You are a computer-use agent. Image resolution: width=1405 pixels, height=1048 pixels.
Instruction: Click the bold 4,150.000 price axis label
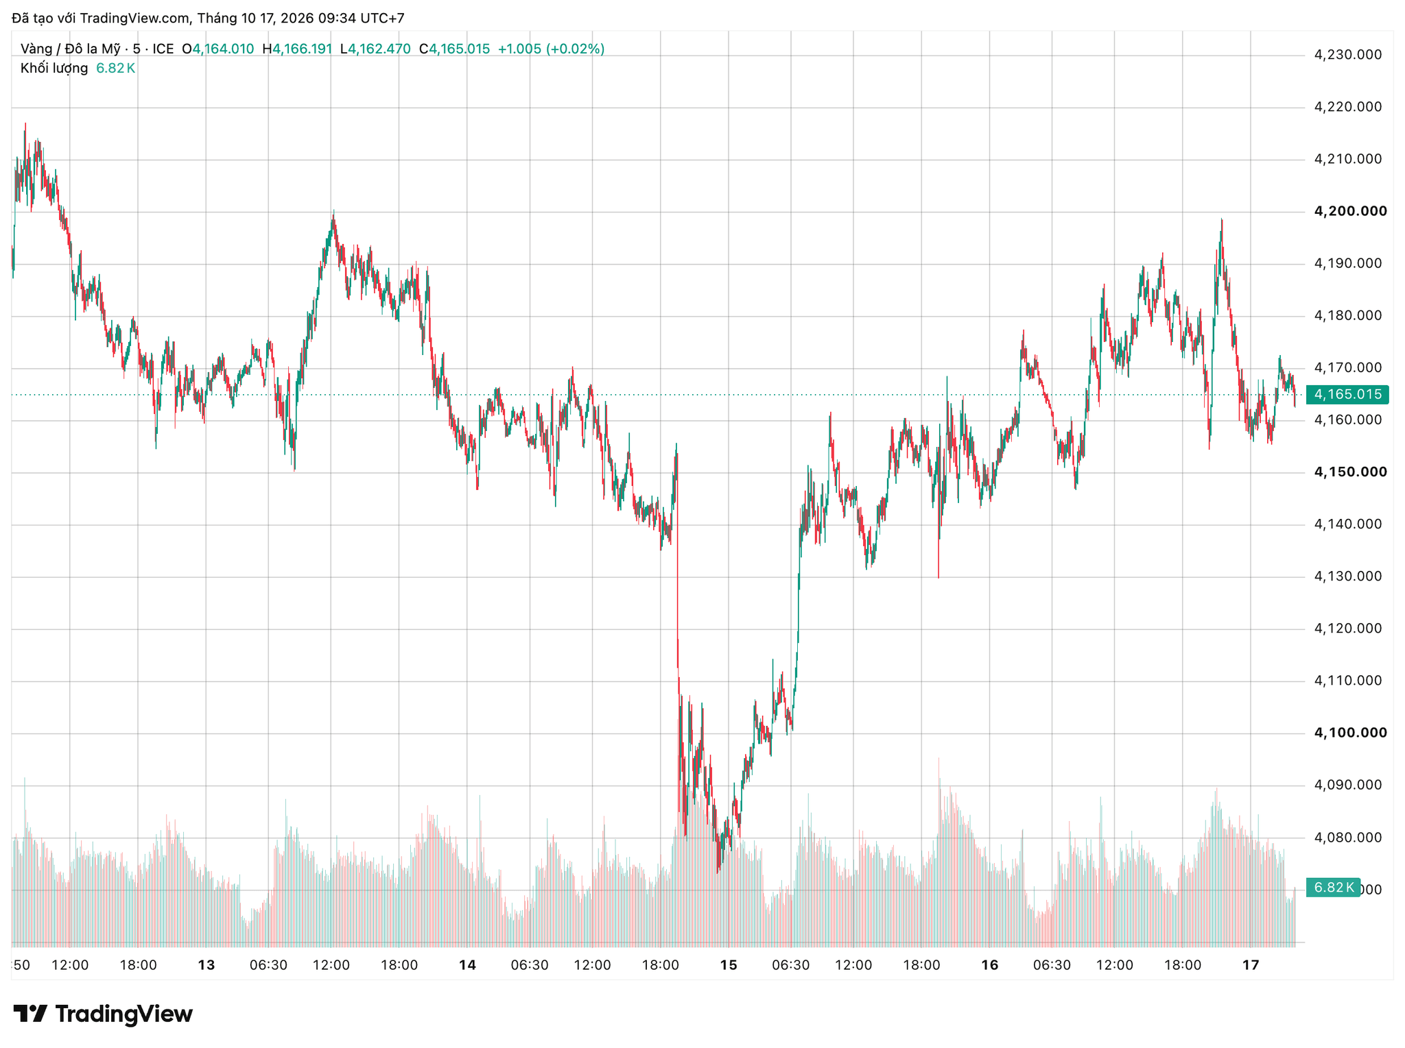1350,472
